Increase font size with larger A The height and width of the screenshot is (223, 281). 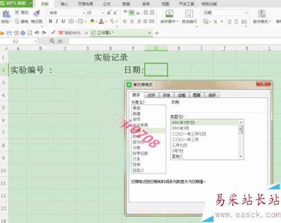point(109,13)
